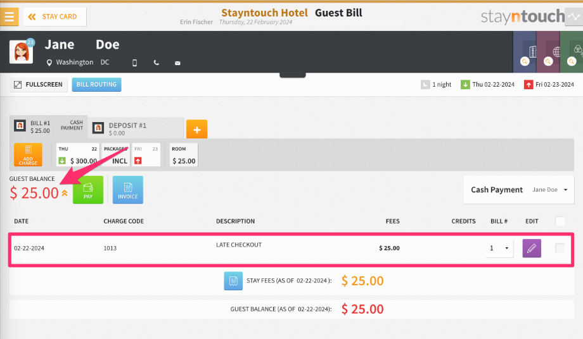The image size is (583, 339).
Task: Open the company card with building icon
Action: coord(525,52)
